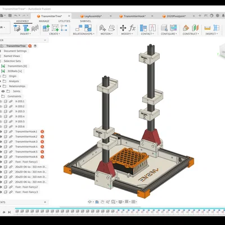Click the Move/Copy cross-arrows icon
This screenshot has height=225, width=225.
click(123, 28)
